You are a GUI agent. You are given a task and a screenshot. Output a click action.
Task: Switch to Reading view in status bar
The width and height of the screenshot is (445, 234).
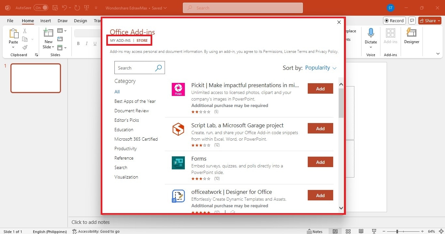click(361, 231)
